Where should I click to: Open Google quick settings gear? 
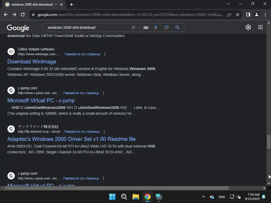(x=248, y=27)
